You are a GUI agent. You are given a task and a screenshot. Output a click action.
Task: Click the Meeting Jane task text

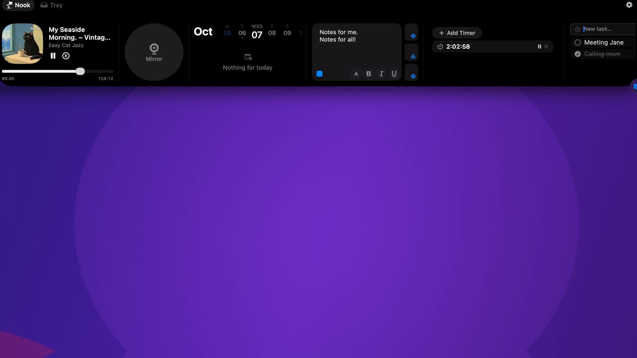click(604, 42)
